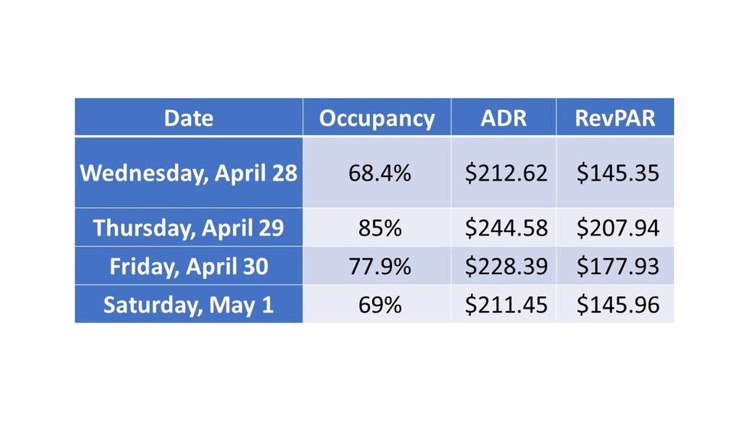Click the Date column header
This screenshot has width=749, height=421.
(x=189, y=118)
